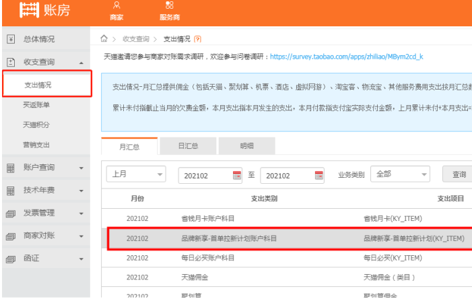Click the 查询 search button
This screenshot has width=472, height=299.
click(x=459, y=174)
